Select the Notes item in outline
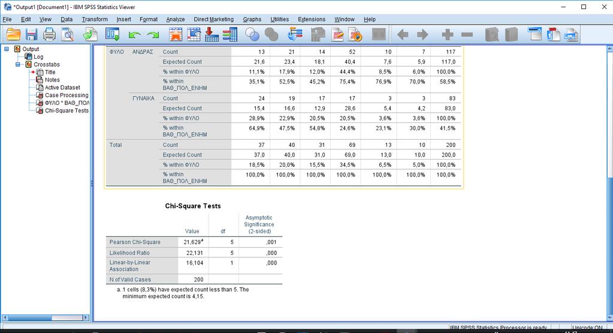This screenshot has width=613, height=333. tap(52, 80)
